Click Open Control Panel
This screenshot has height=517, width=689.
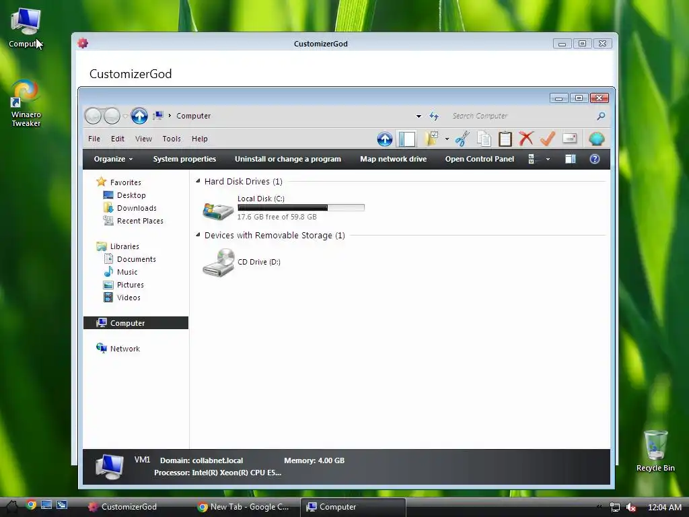(x=479, y=159)
